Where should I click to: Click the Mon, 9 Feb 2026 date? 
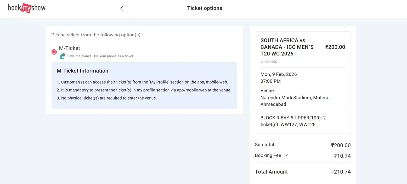278,74
